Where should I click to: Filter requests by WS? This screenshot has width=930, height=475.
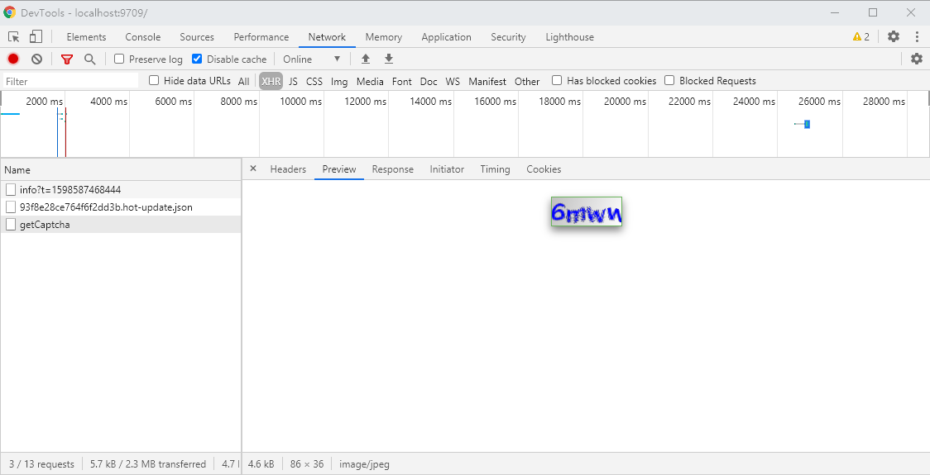pyautogui.click(x=453, y=81)
